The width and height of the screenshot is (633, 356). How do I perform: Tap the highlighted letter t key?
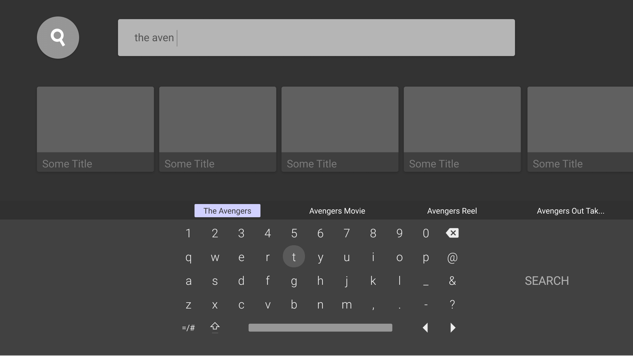click(x=294, y=256)
